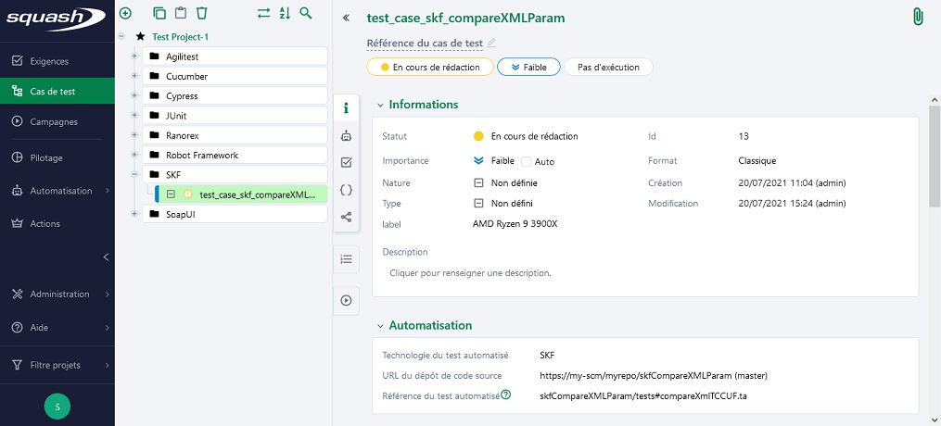Click the paste clipboard icon in tree toolbar
941x426 pixels.
pos(180,13)
